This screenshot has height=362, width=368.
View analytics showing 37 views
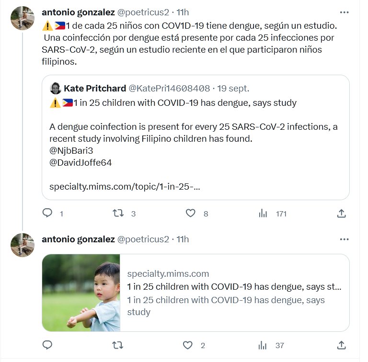[263, 345]
